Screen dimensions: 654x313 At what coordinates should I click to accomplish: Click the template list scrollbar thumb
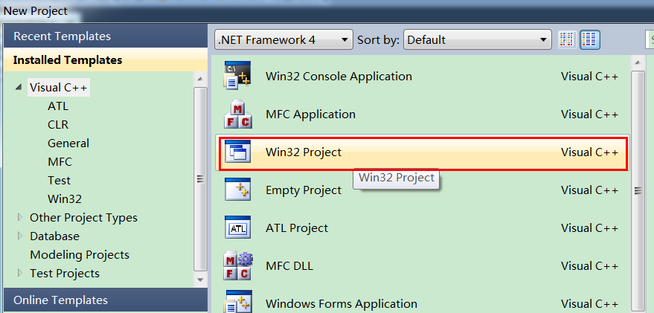(638, 191)
